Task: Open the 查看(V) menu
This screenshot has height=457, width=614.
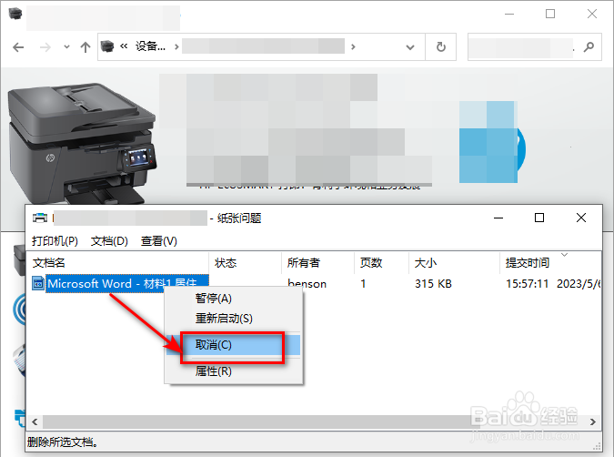Action: 159,240
